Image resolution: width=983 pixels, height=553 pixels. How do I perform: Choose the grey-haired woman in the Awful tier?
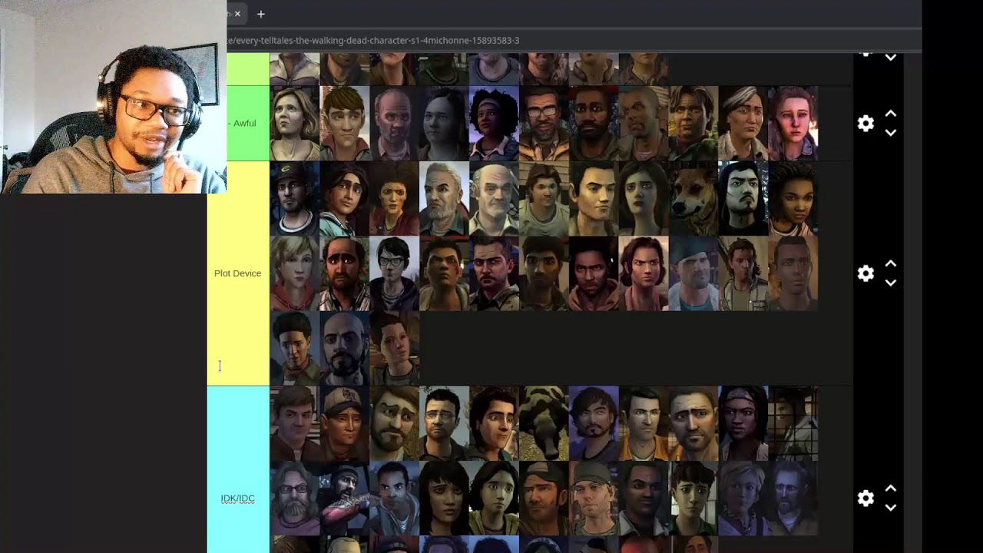tap(743, 124)
